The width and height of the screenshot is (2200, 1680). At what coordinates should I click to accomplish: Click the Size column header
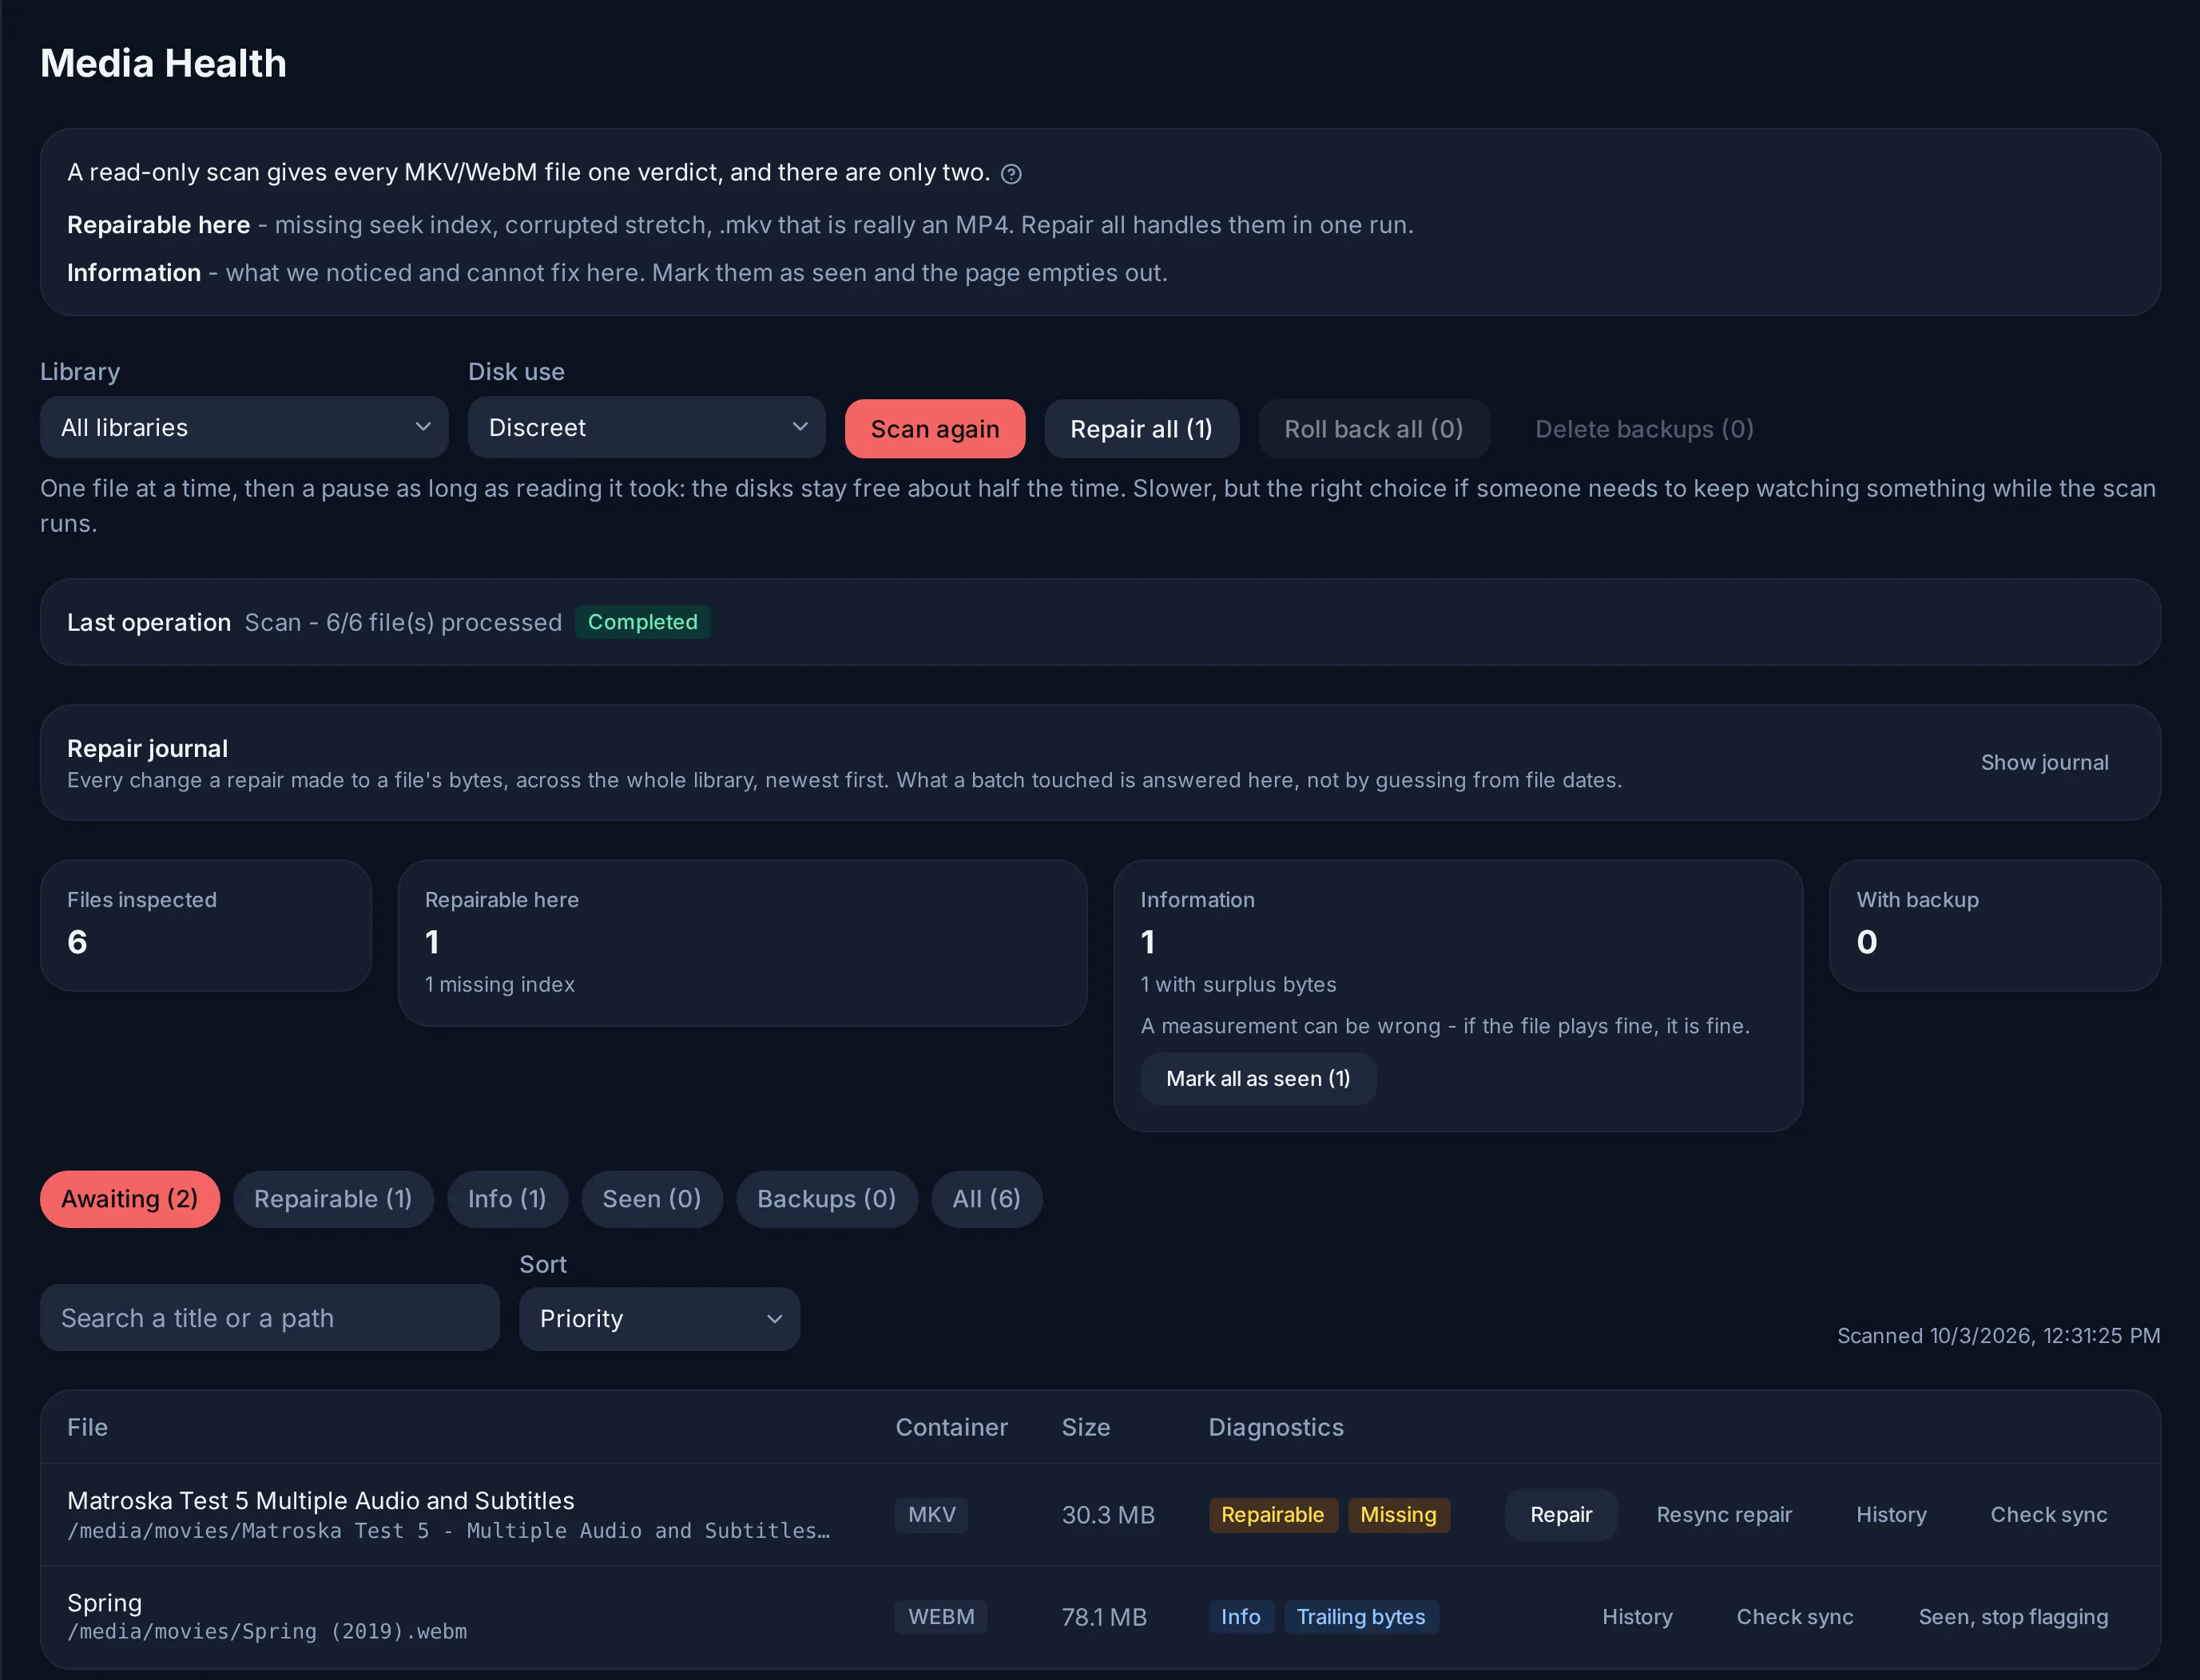pyautogui.click(x=1086, y=1428)
